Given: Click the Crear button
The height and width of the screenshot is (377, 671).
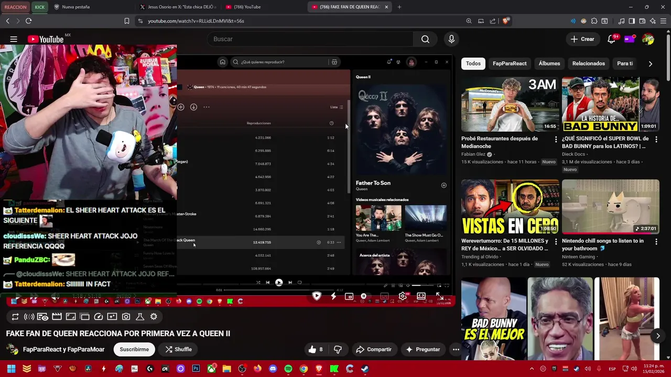Looking at the screenshot, I should (582, 39).
